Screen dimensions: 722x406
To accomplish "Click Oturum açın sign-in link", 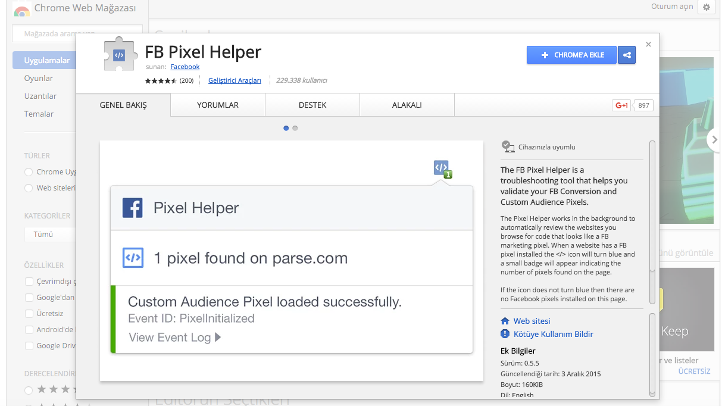I will pyautogui.click(x=672, y=7).
